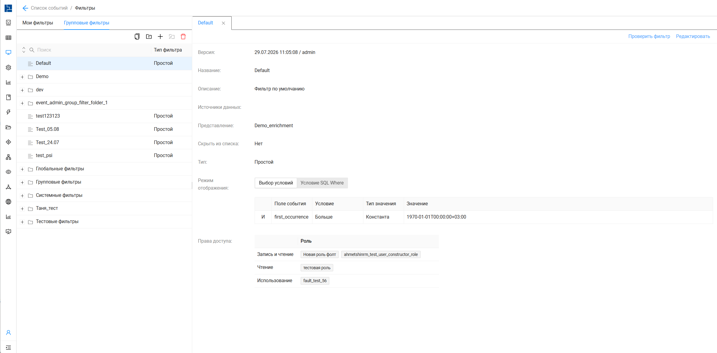The height and width of the screenshot is (353, 717).
Task: Click the Константа value type cell
Action: (383, 217)
